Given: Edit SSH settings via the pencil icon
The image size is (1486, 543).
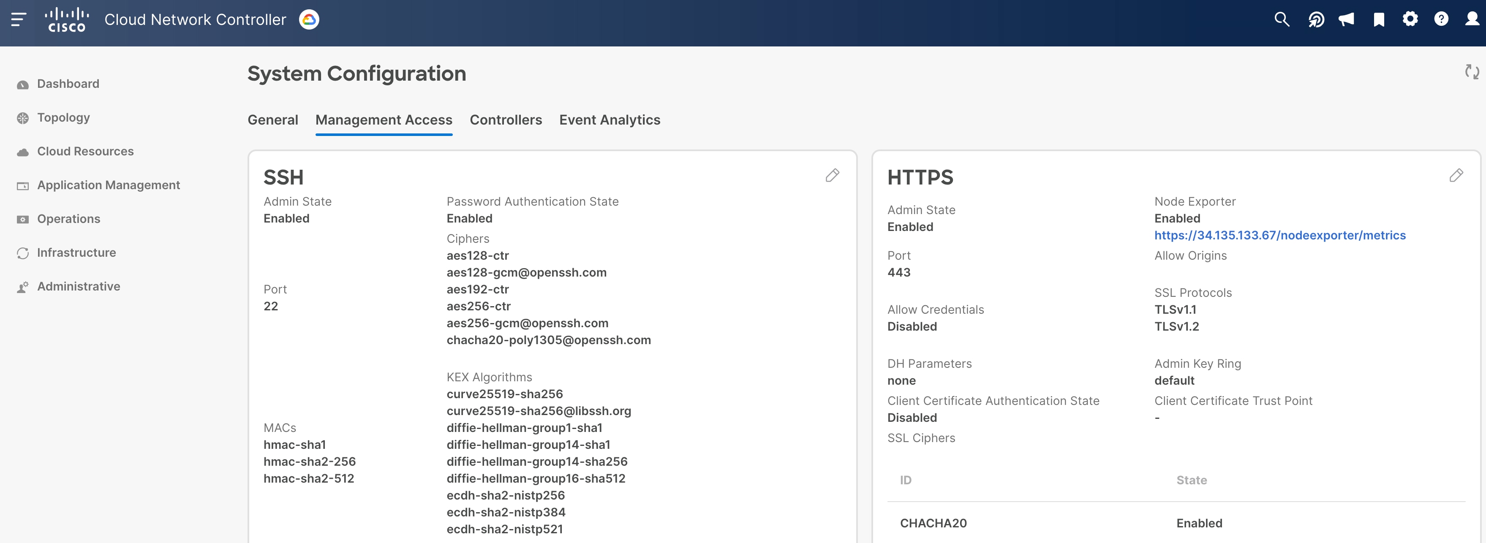Looking at the screenshot, I should 833,175.
